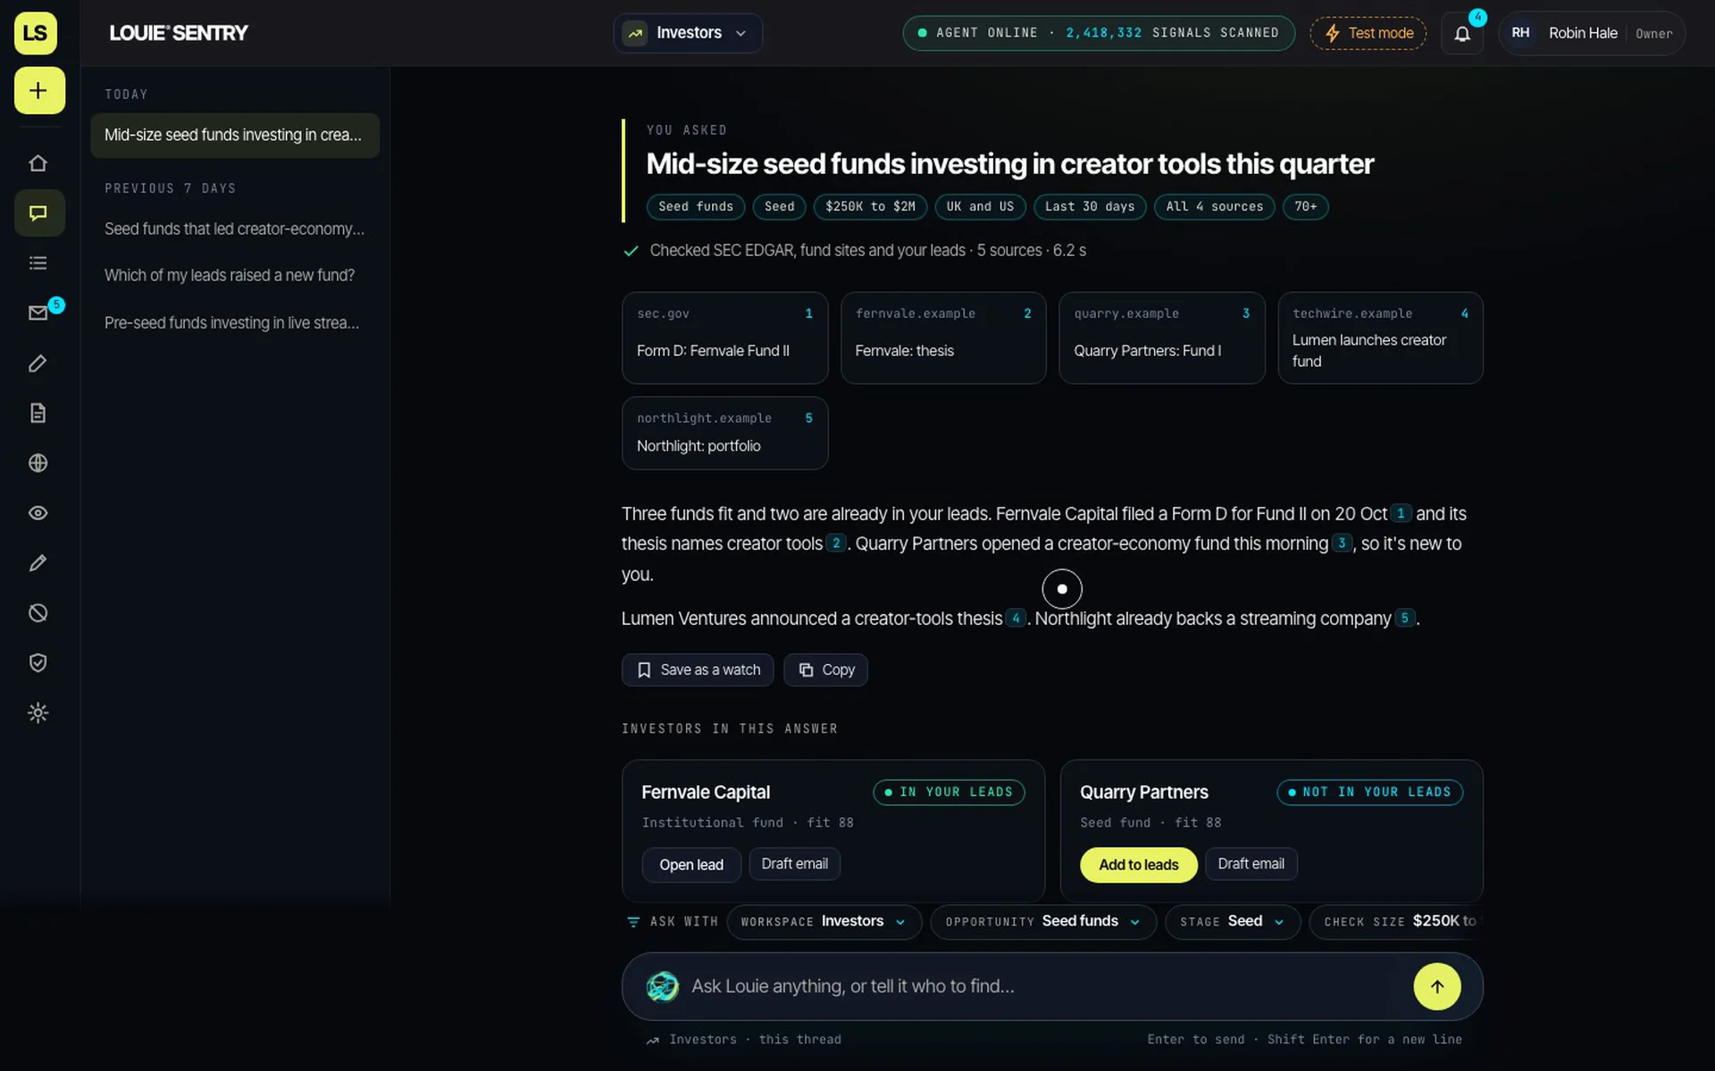Open the settings gear sidebar icon
The width and height of the screenshot is (1715, 1071).
(38, 713)
